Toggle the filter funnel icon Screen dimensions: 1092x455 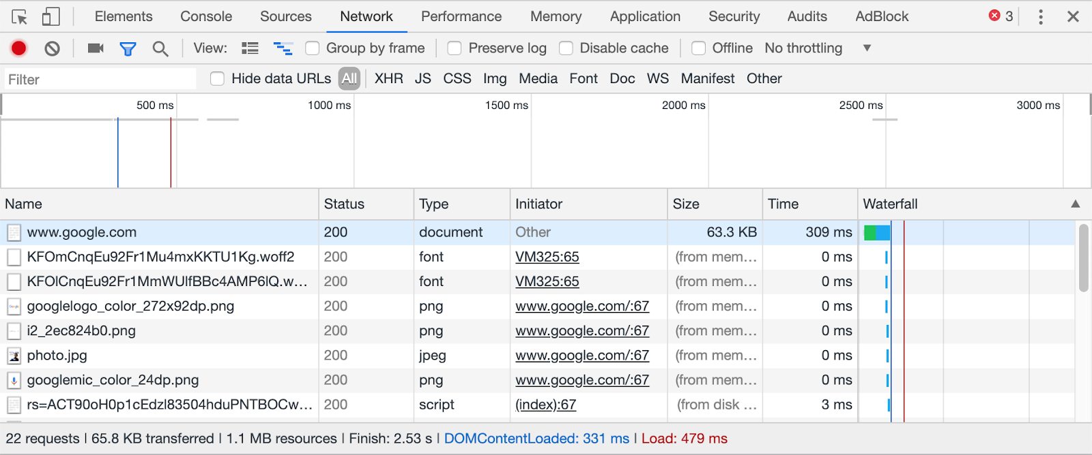(x=128, y=48)
